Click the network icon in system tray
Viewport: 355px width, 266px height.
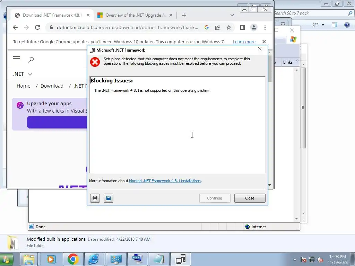tap(312, 259)
